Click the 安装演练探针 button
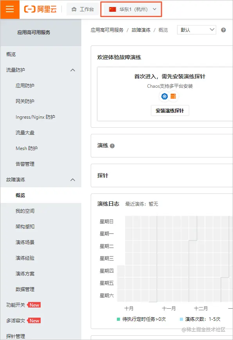 pos(170,110)
